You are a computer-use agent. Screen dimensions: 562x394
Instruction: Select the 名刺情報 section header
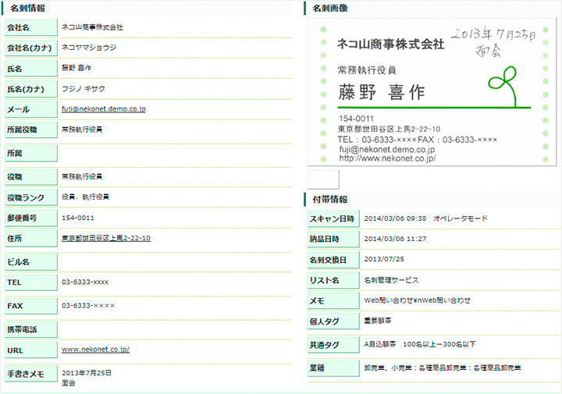(27, 8)
